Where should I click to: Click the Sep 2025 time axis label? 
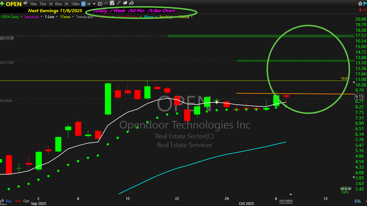(x=38, y=203)
